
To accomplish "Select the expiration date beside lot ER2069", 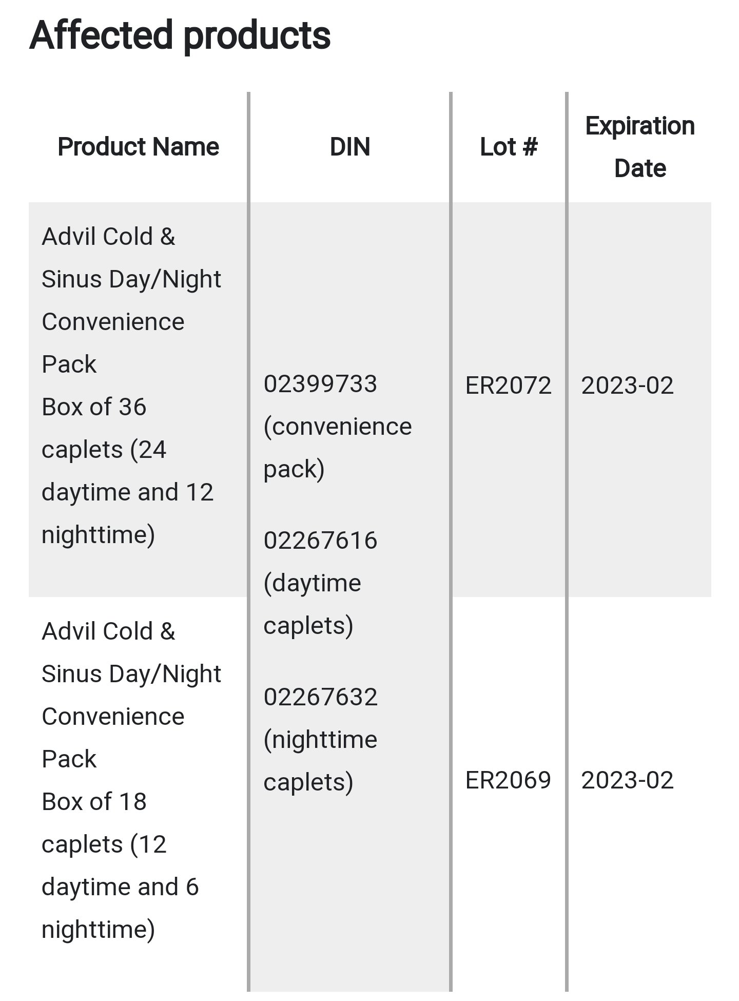I will (x=627, y=780).
